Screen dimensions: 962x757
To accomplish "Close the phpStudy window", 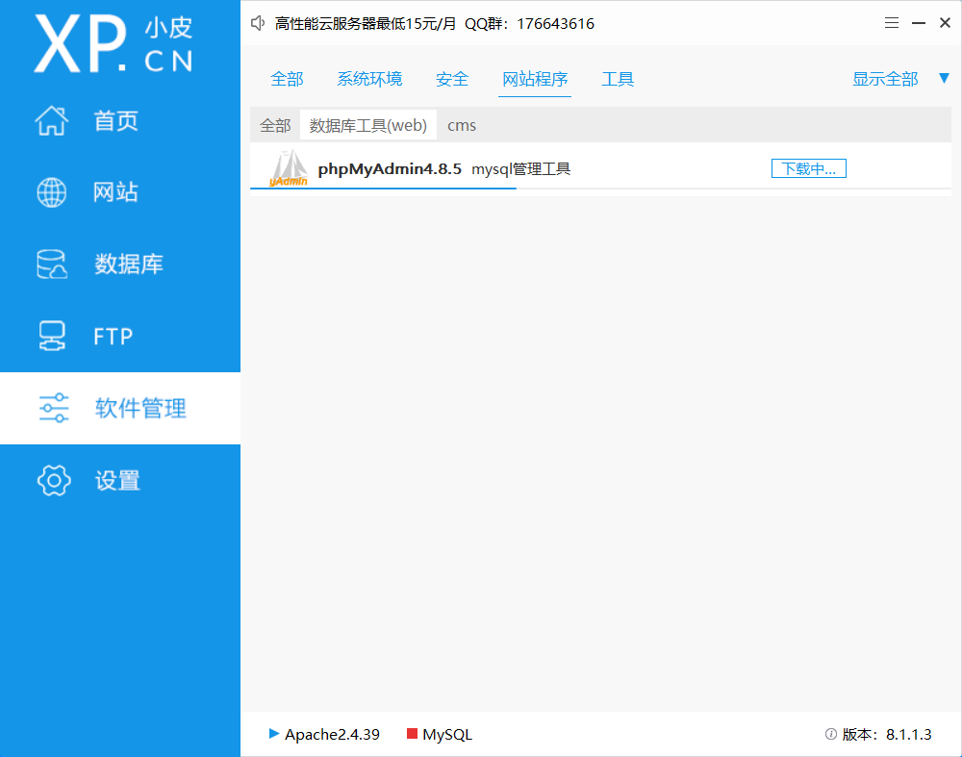I will pos(945,23).
